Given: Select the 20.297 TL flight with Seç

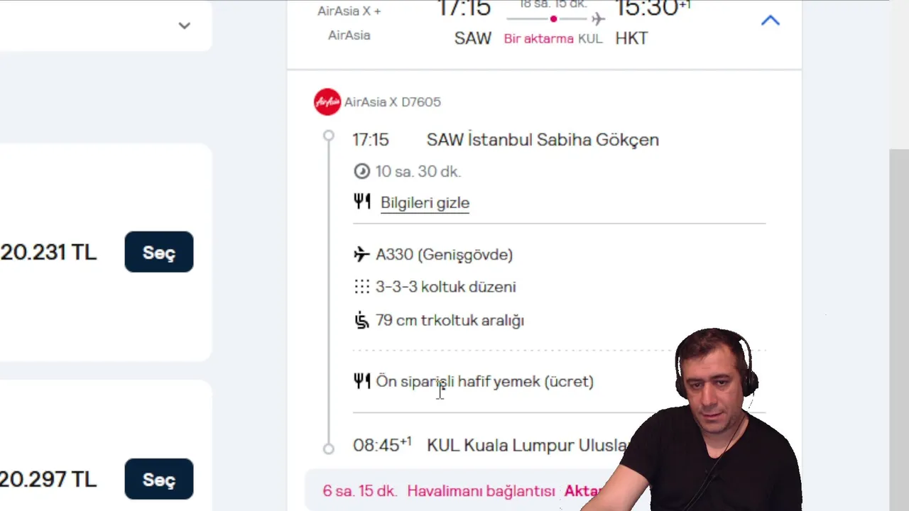Looking at the screenshot, I should point(159,479).
